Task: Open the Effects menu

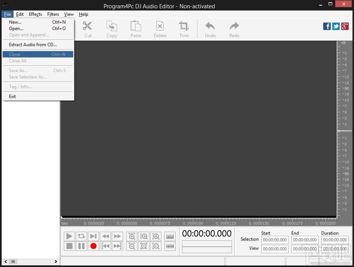Action: click(35, 14)
